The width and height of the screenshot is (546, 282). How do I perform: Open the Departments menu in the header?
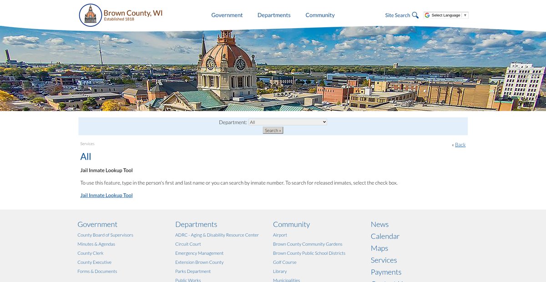click(274, 15)
